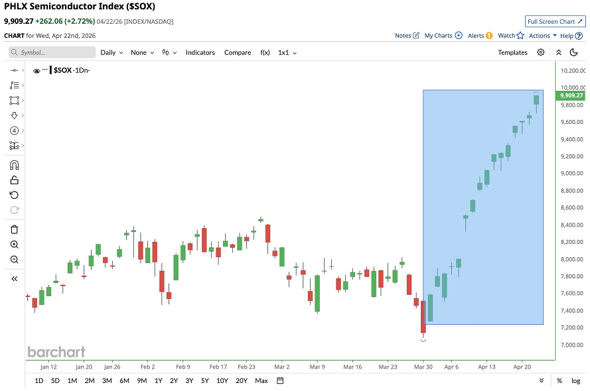
Task: Toggle $SOX series visibility eye icon
Action: coord(37,71)
